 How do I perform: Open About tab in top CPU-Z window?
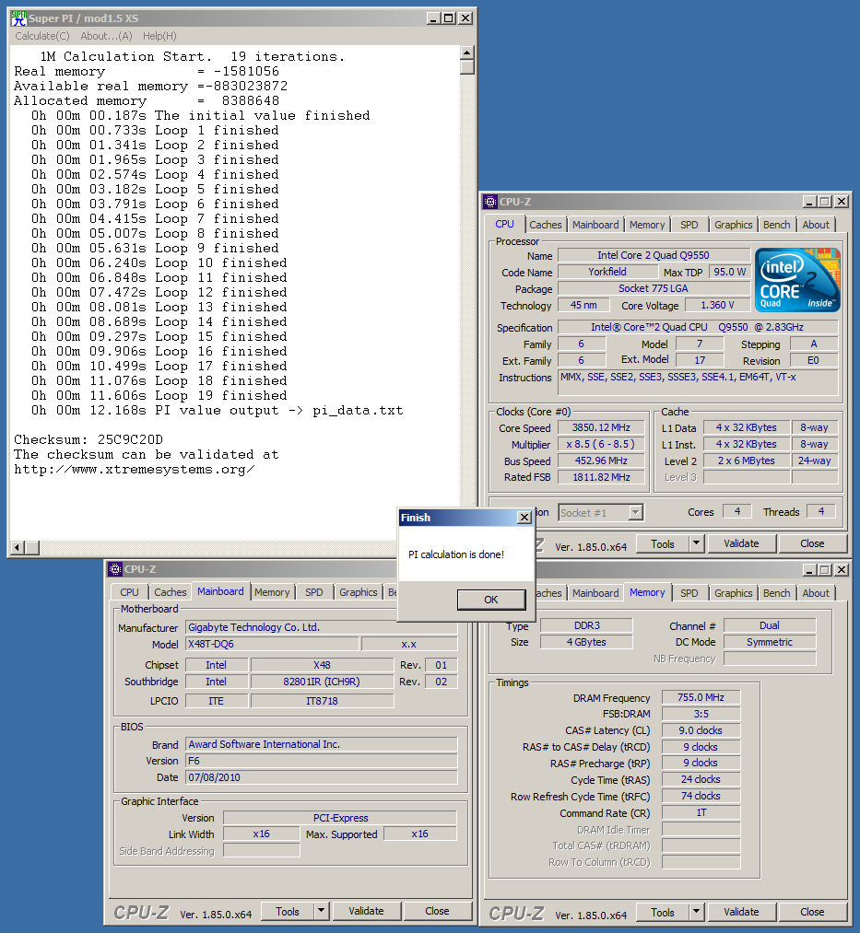point(816,225)
